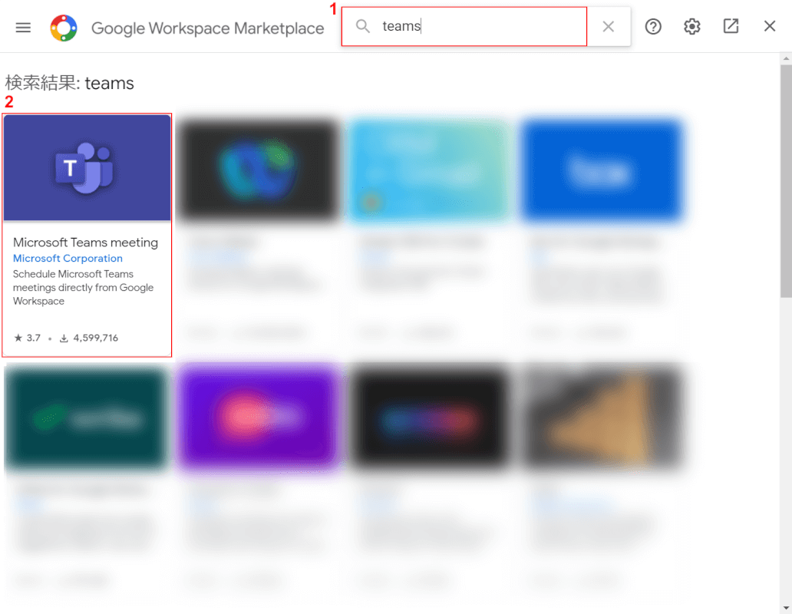Click the Microsoft Teams meeting title

(85, 243)
